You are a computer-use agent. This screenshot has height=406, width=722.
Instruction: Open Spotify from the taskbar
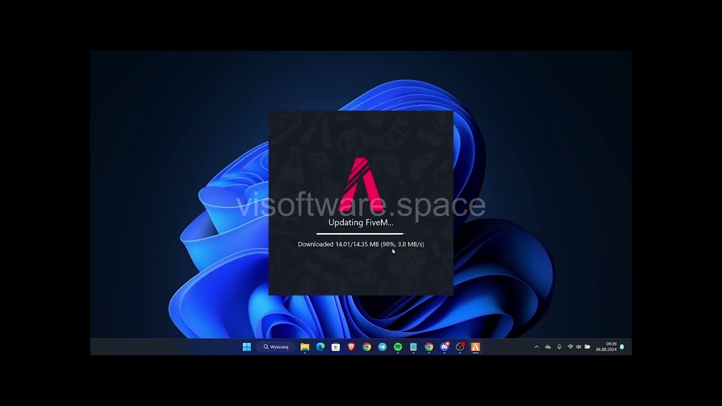398,347
